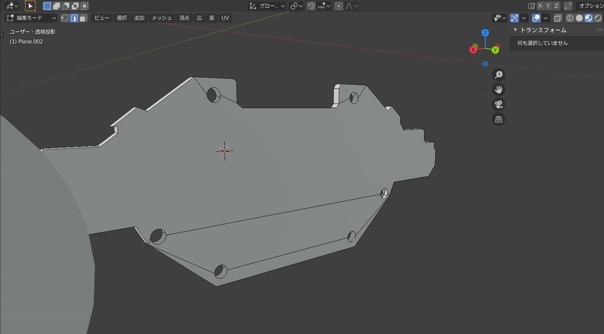This screenshot has width=604, height=334.
Task: Choose the extend-selection mode icon
Action: (56, 6)
